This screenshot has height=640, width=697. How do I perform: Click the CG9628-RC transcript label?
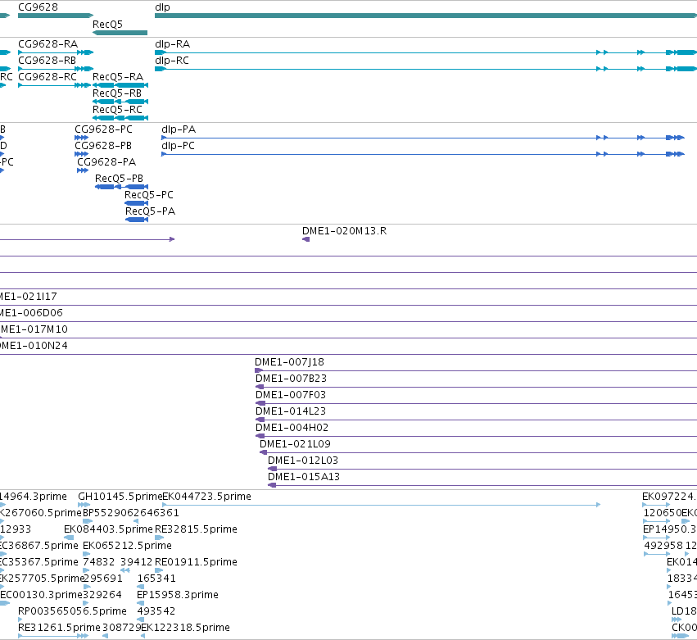48,77
